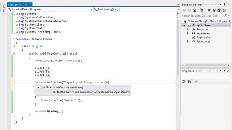
Task: Close the Program.cs tab
Action: [30, 5]
